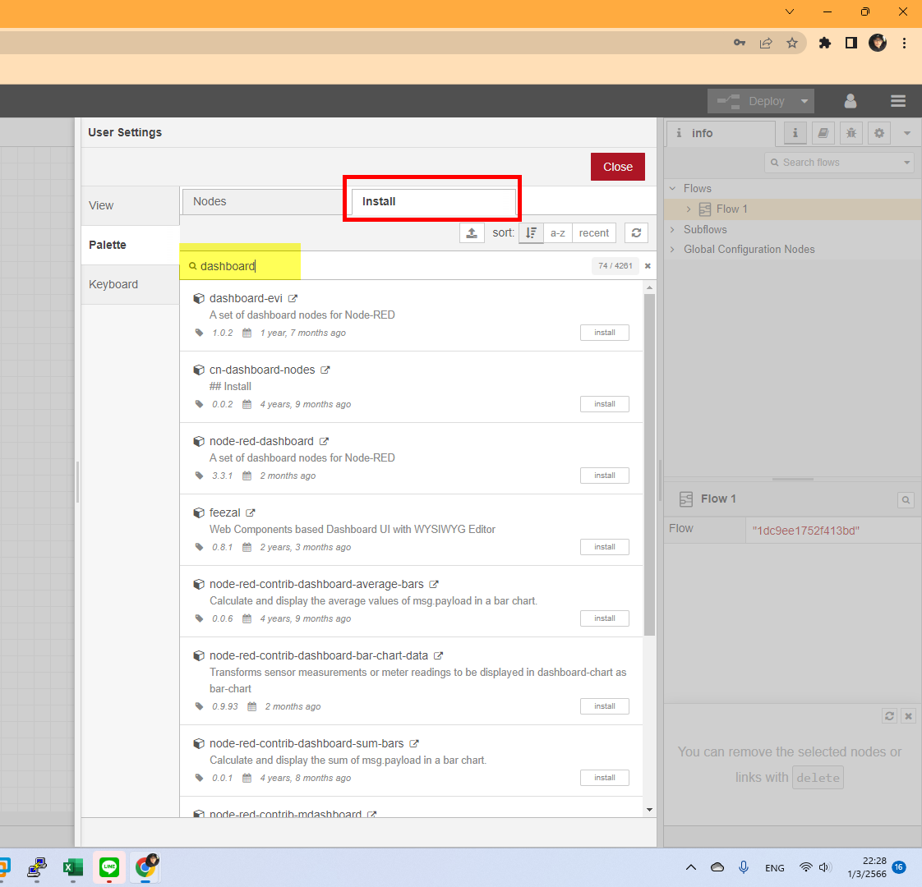Screen dimensions: 922x887
Task: Switch to the Install tab
Action: pos(433,201)
